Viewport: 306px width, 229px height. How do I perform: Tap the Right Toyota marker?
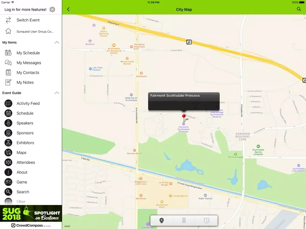[x=205, y=195]
